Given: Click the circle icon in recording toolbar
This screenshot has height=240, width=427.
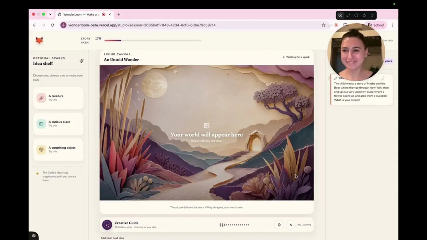Looking at the screenshot, I should [356, 15].
